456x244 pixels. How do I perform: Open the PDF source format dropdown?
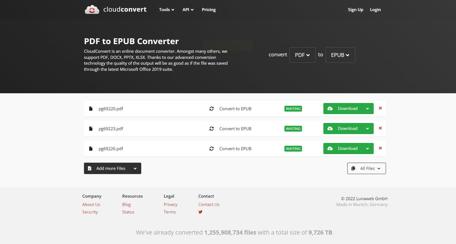tap(302, 55)
